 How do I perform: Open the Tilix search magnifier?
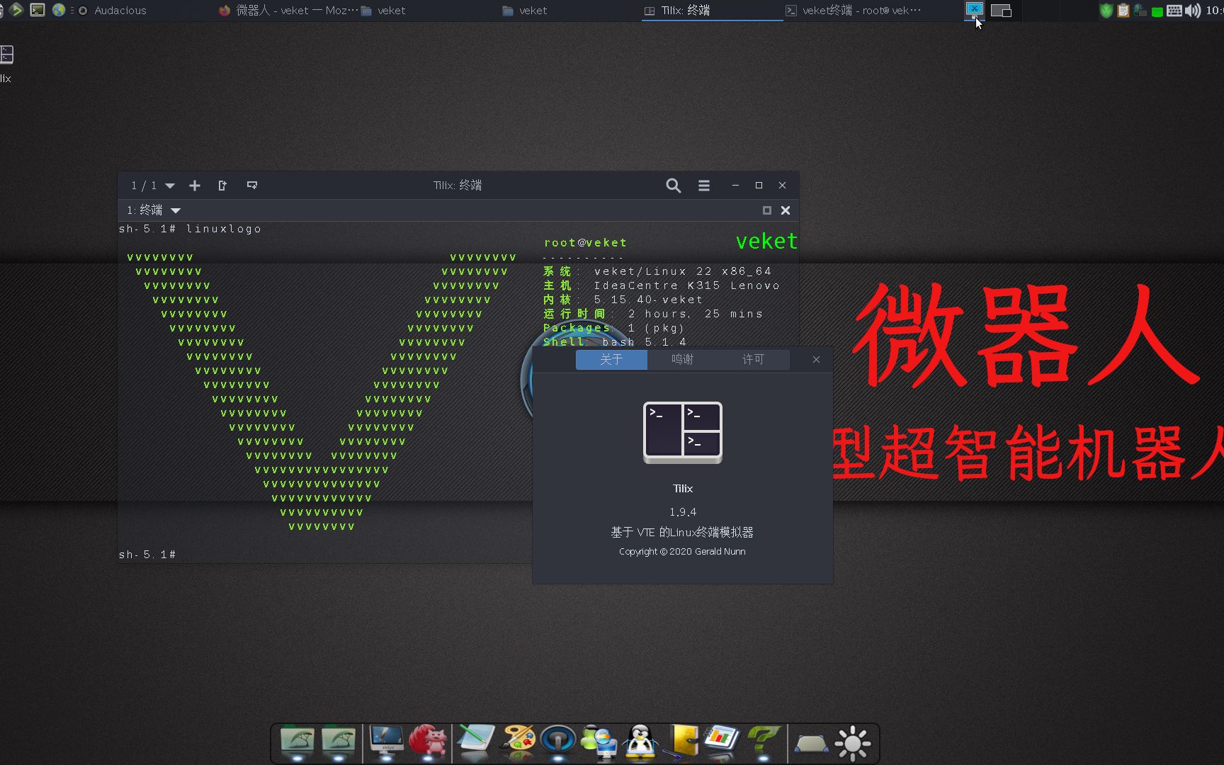click(x=672, y=185)
